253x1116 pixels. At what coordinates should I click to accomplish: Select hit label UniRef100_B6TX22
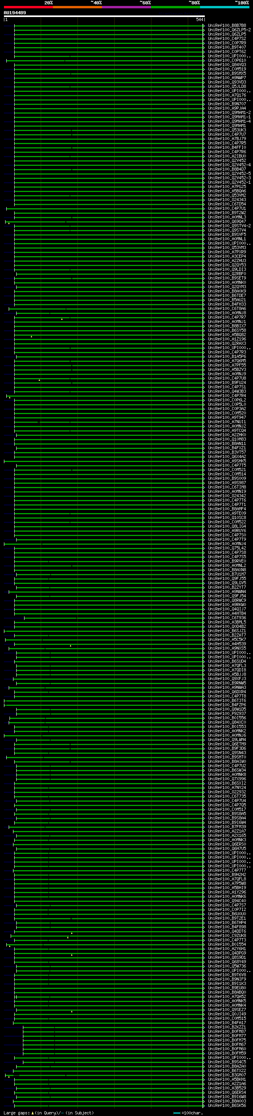[227, 1070]
